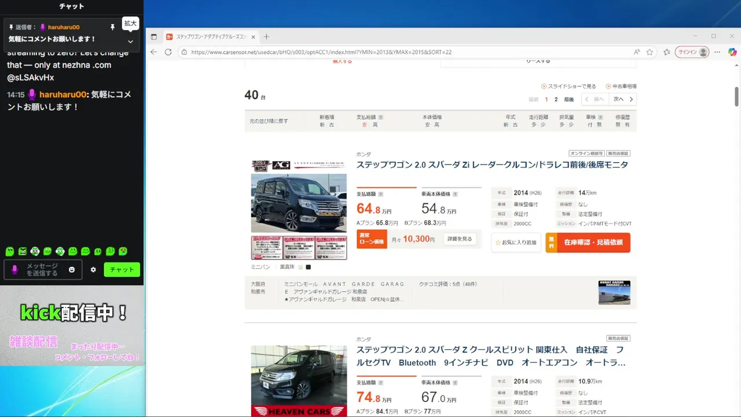Screen dimensions: 741x417
Task: Click the black color swatch of first car
Action: click(x=308, y=267)
